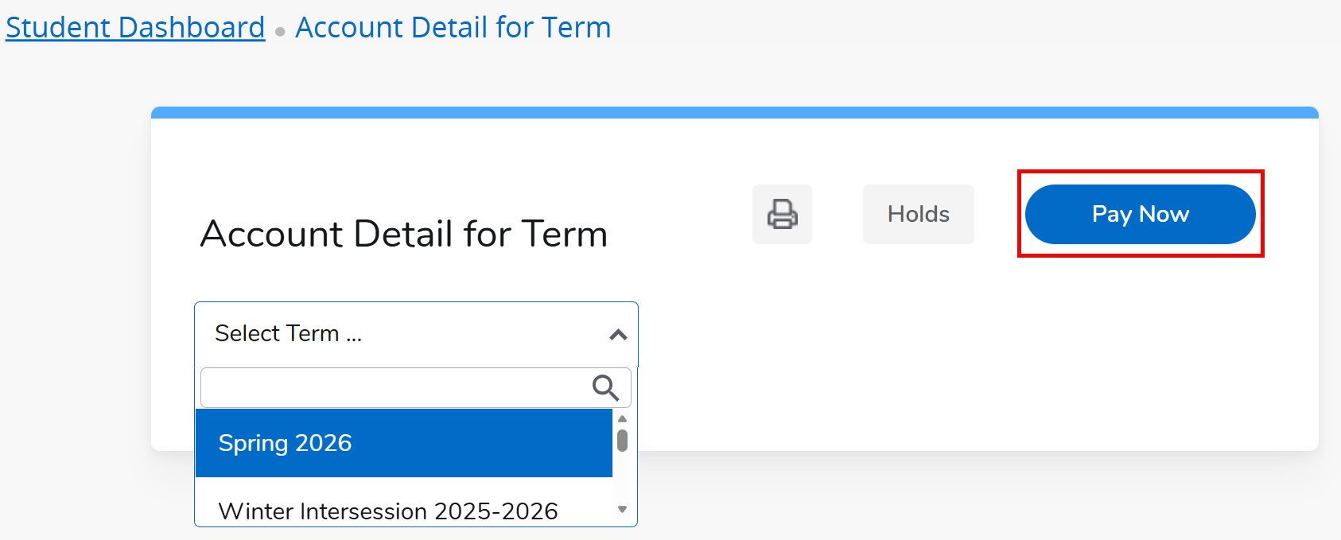Return to the Student Dashboard page
This screenshot has height=540, width=1341.
(x=134, y=26)
